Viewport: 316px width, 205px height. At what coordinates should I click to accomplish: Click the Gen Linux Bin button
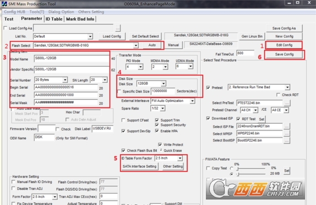(x=252, y=37)
